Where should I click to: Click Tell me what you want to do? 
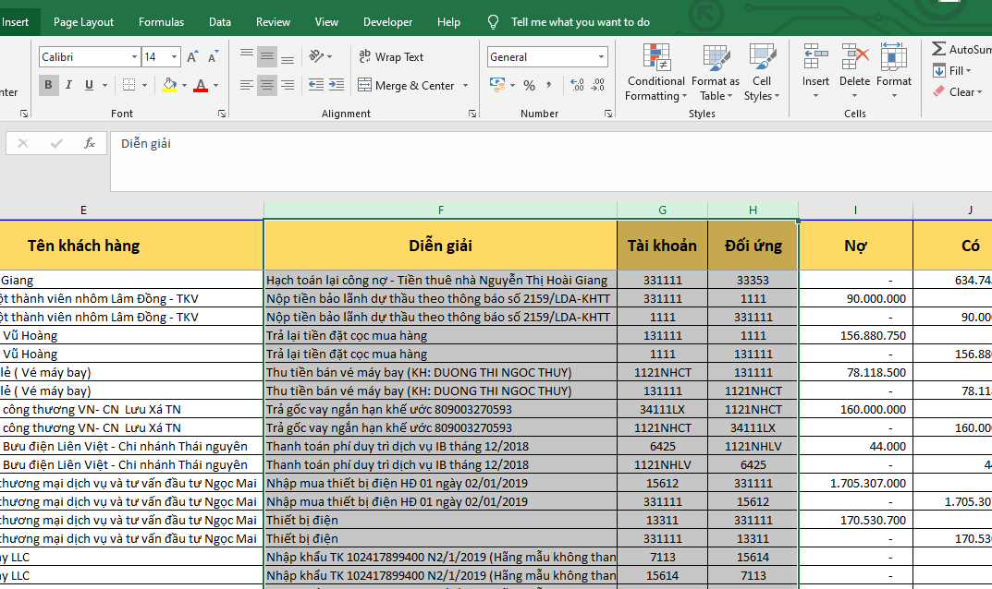pyautogui.click(x=580, y=22)
